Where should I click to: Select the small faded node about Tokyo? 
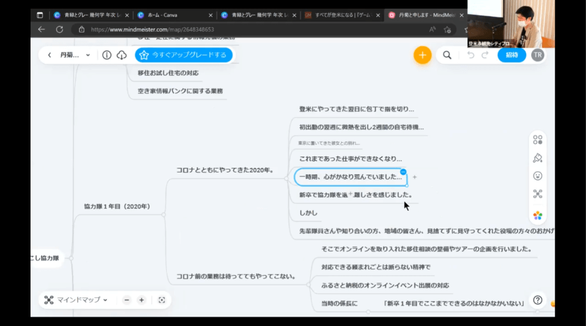click(329, 143)
